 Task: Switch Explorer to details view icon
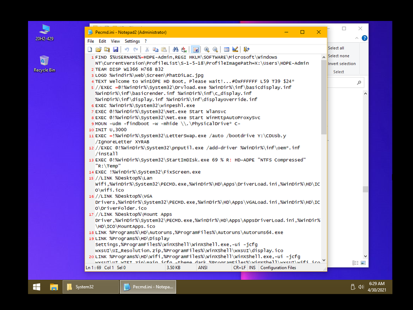coord(355,263)
